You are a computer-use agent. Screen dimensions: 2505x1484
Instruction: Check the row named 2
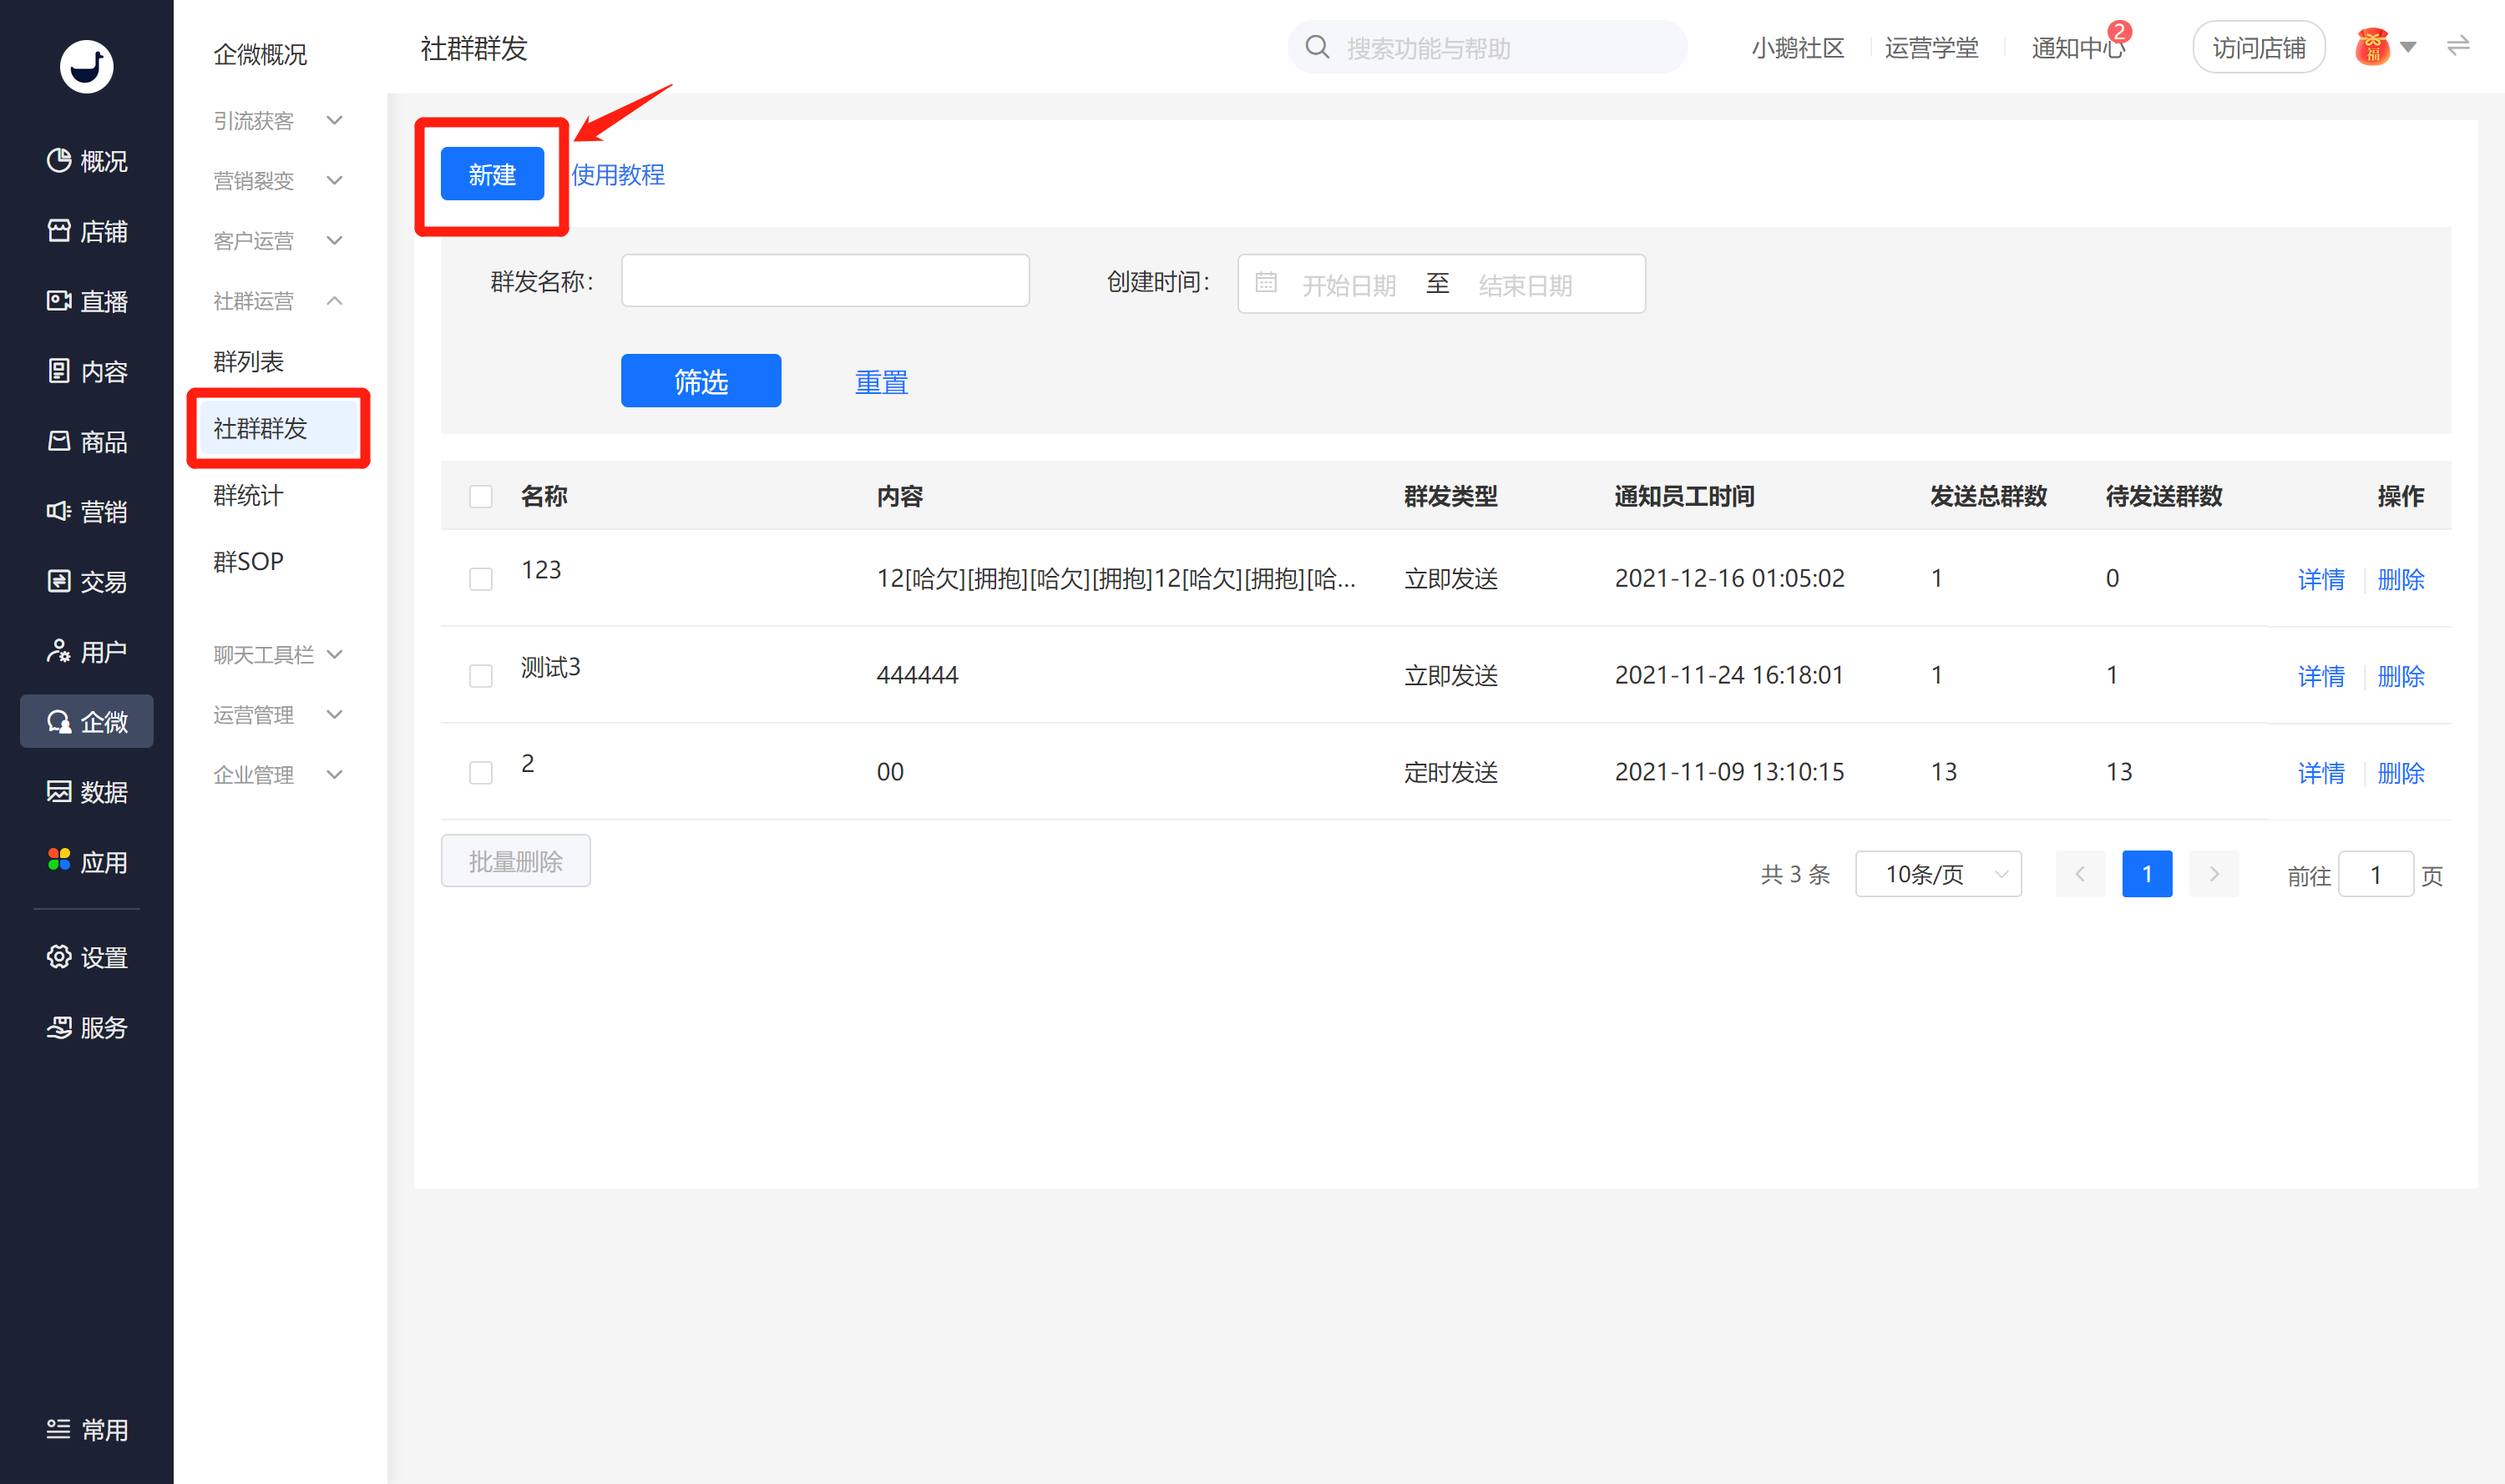tap(481, 773)
